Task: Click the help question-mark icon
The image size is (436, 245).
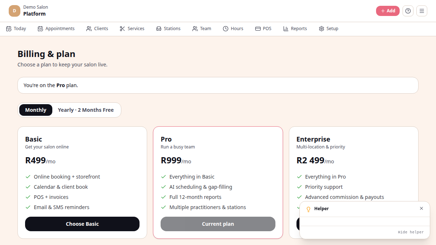Action: pos(408,11)
